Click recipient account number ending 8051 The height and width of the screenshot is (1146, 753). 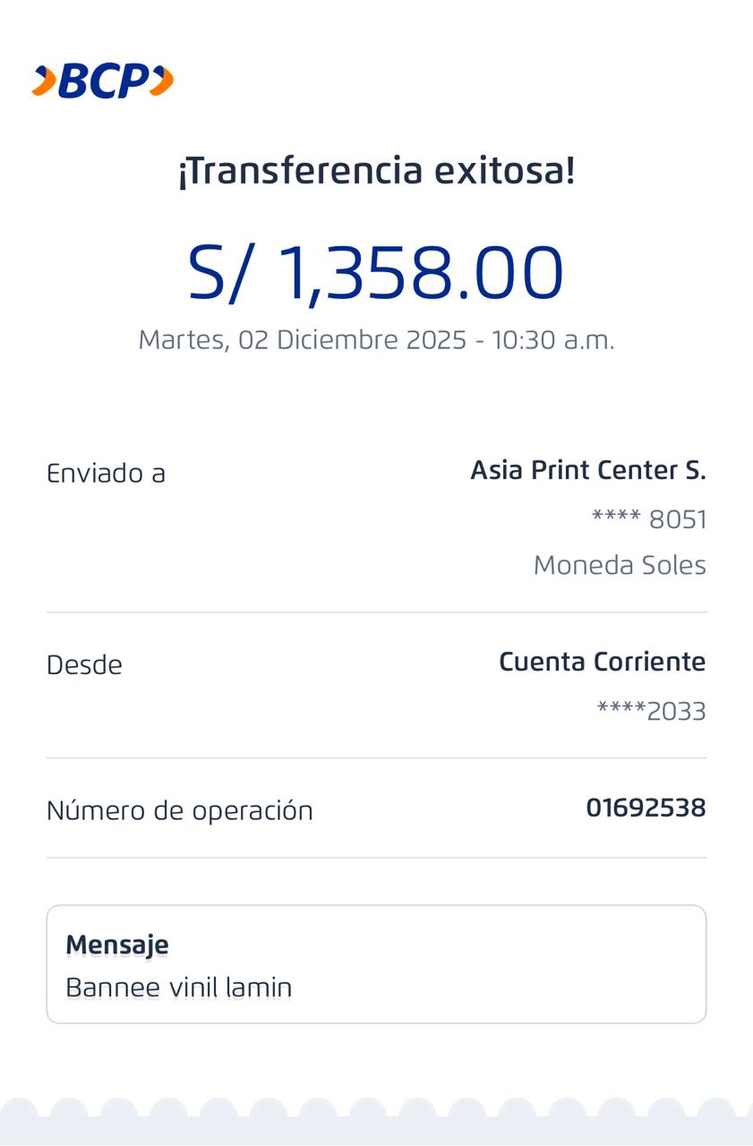pyautogui.click(x=649, y=519)
